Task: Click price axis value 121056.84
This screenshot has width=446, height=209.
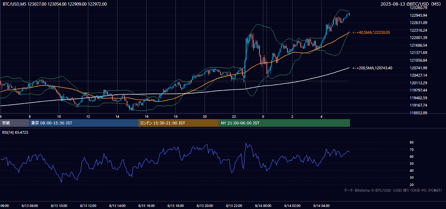Action: click(x=419, y=60)
